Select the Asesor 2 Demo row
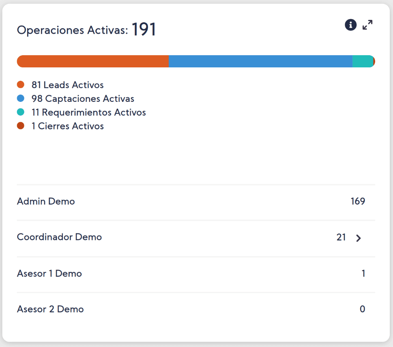Viewport: 393px width, 347px height. [x=50, y=309]
